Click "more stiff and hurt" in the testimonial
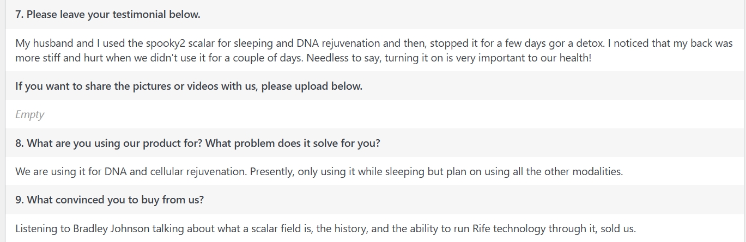 62,58
